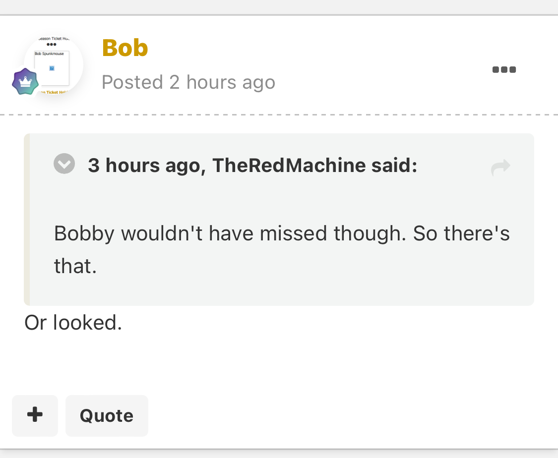Open the post options three-dot menu
This screenshot has width=558, height=458.
click(504, 70)
